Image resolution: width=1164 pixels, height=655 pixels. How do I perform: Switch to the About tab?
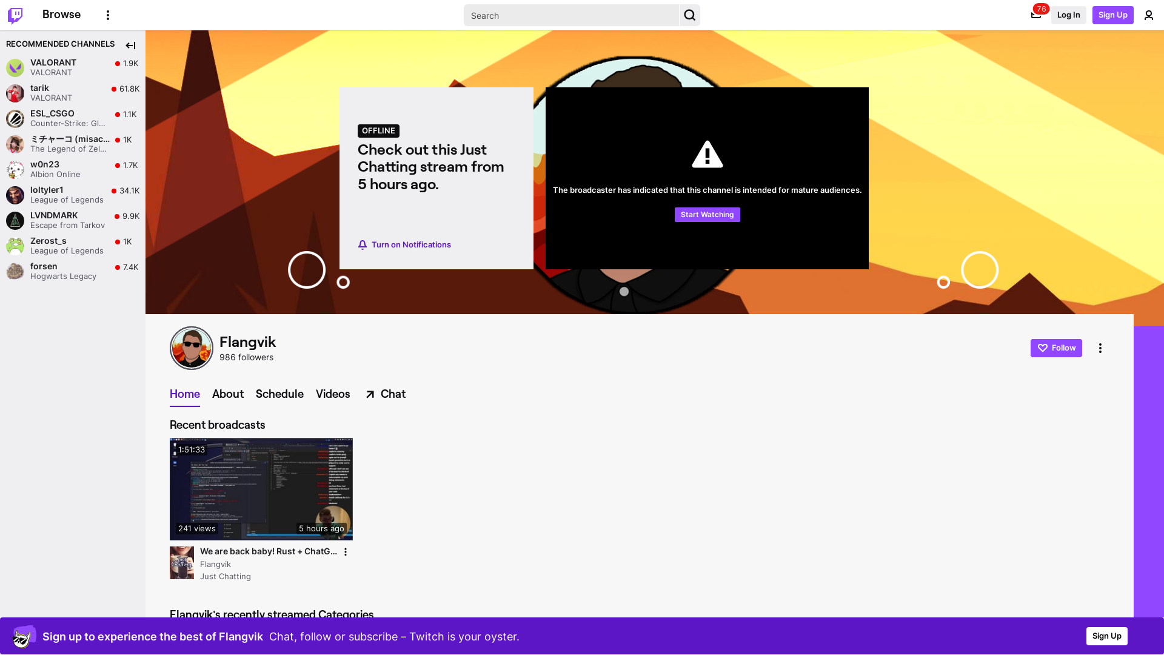228,394
